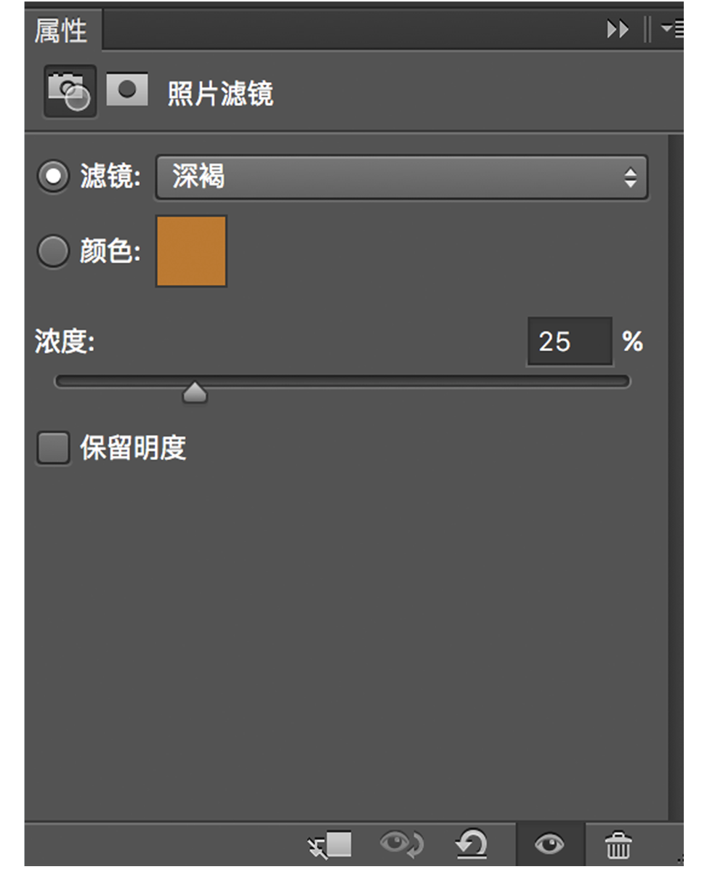Open the 深褐 filter dropdown
This screenshot has width=715, height=885.
point(401,177)
